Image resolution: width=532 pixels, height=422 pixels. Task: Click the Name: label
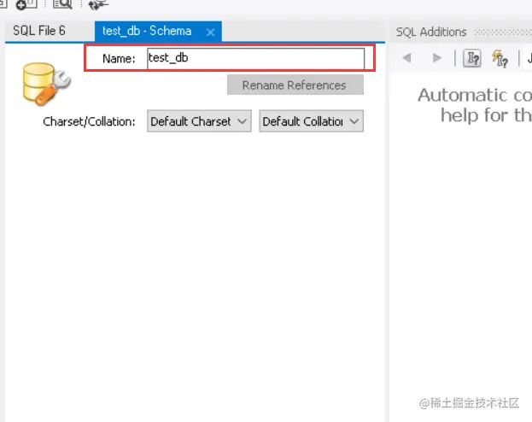tap(119, 58)
